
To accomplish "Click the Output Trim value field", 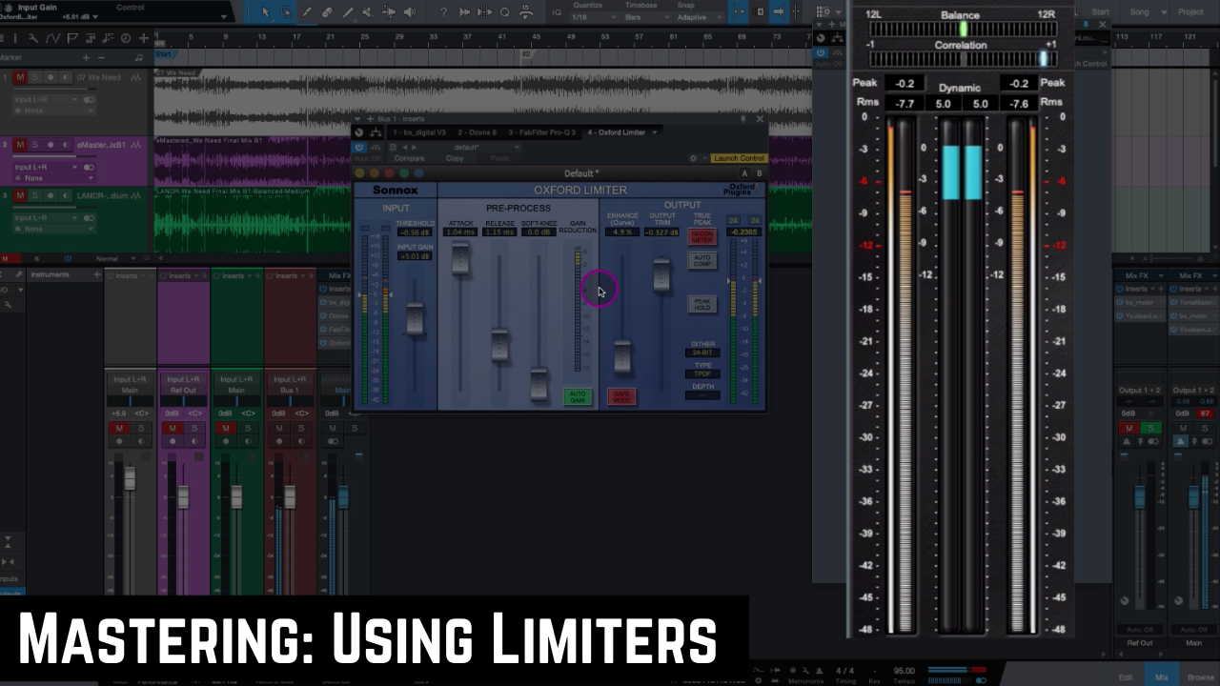I will (x=661, y=232).
